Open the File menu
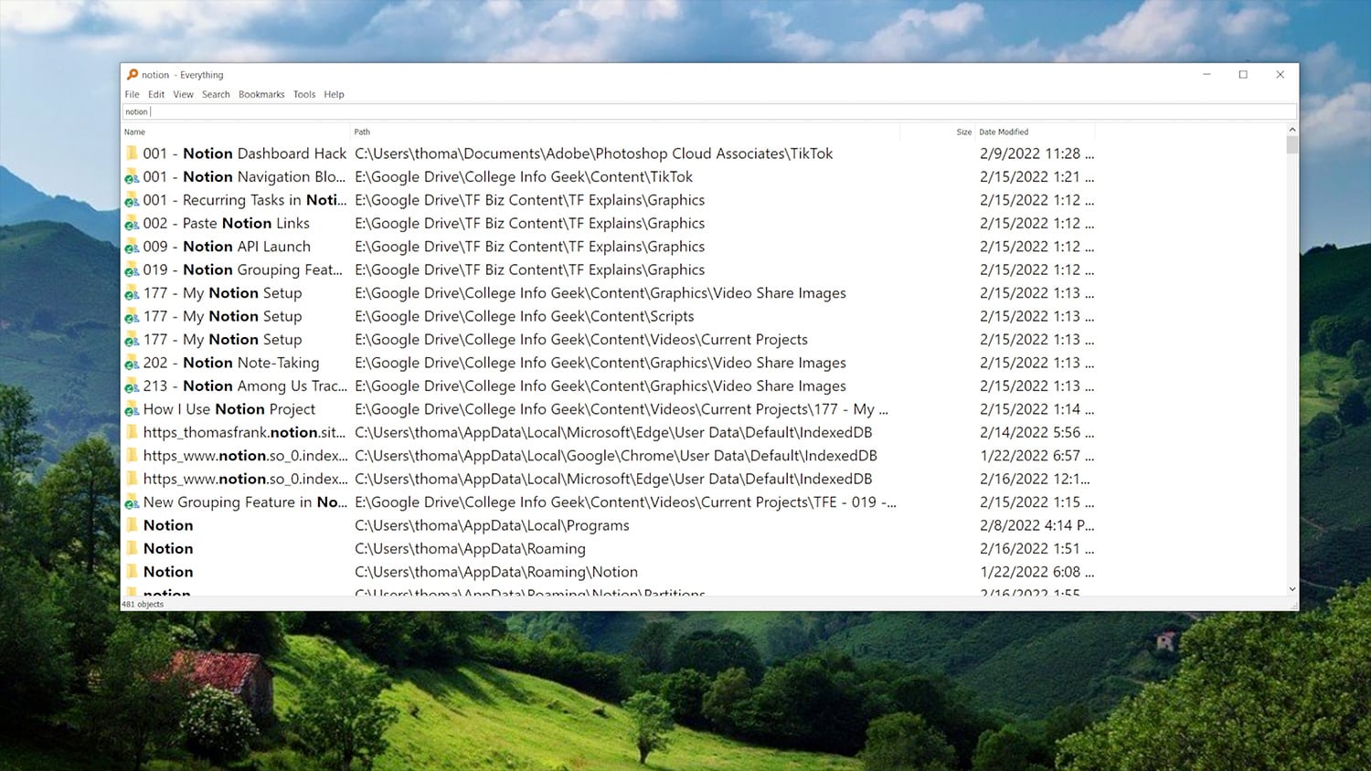 coord(132,94)
